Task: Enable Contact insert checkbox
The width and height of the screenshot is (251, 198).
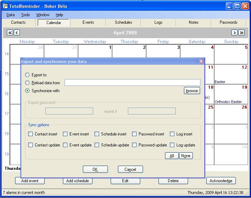Action: (x=31, y=134)
